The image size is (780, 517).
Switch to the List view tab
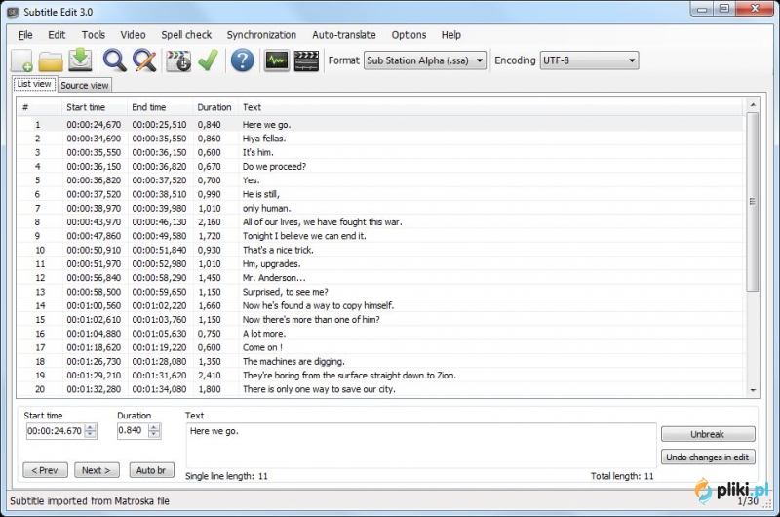pyautogui.click(x=34, y=84)
